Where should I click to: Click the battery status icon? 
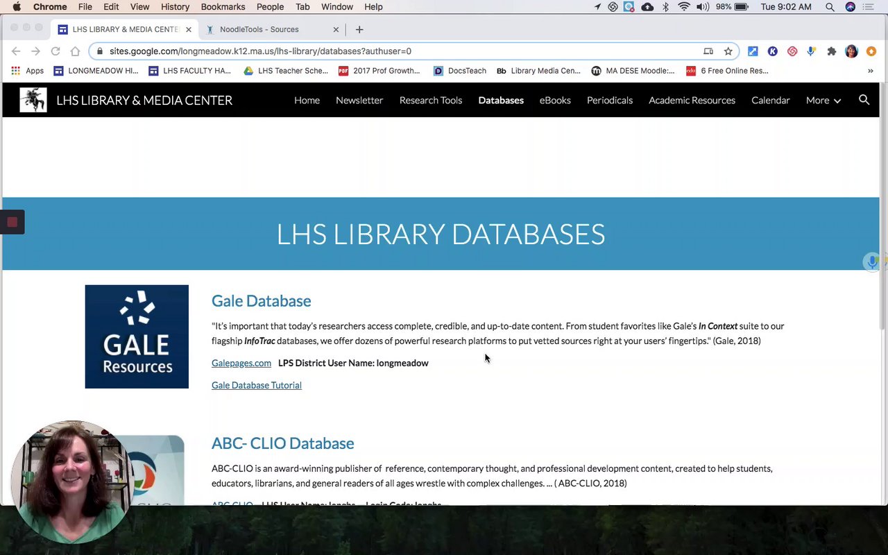(x=741, y=7)
